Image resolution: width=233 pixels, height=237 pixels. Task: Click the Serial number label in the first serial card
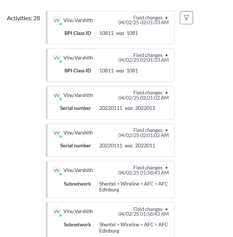click(x=75, y=108)
